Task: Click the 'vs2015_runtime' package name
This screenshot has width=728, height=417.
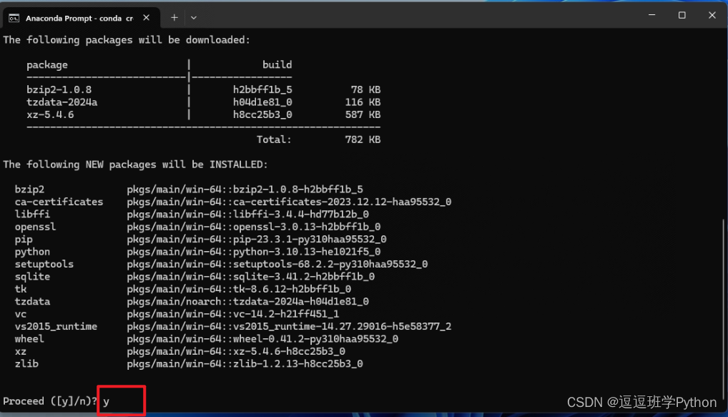Action: pos(56,326)
